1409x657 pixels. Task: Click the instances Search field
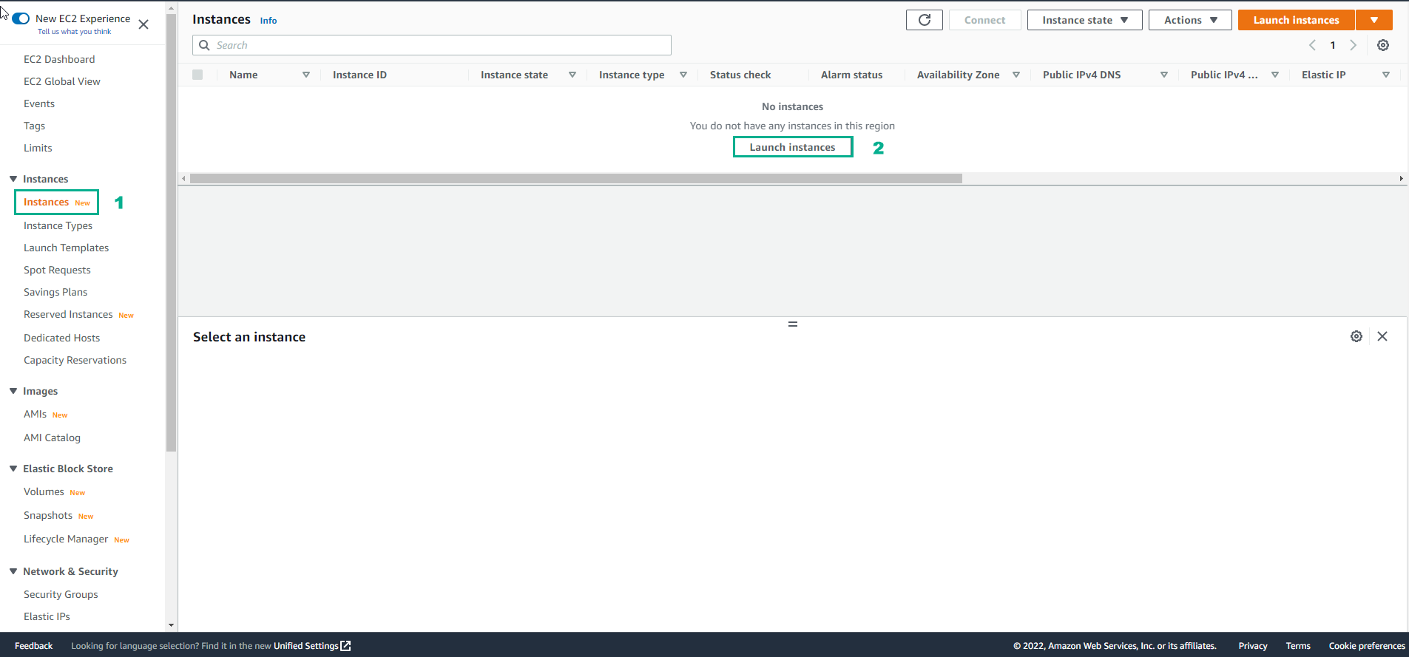coord(432,45)
